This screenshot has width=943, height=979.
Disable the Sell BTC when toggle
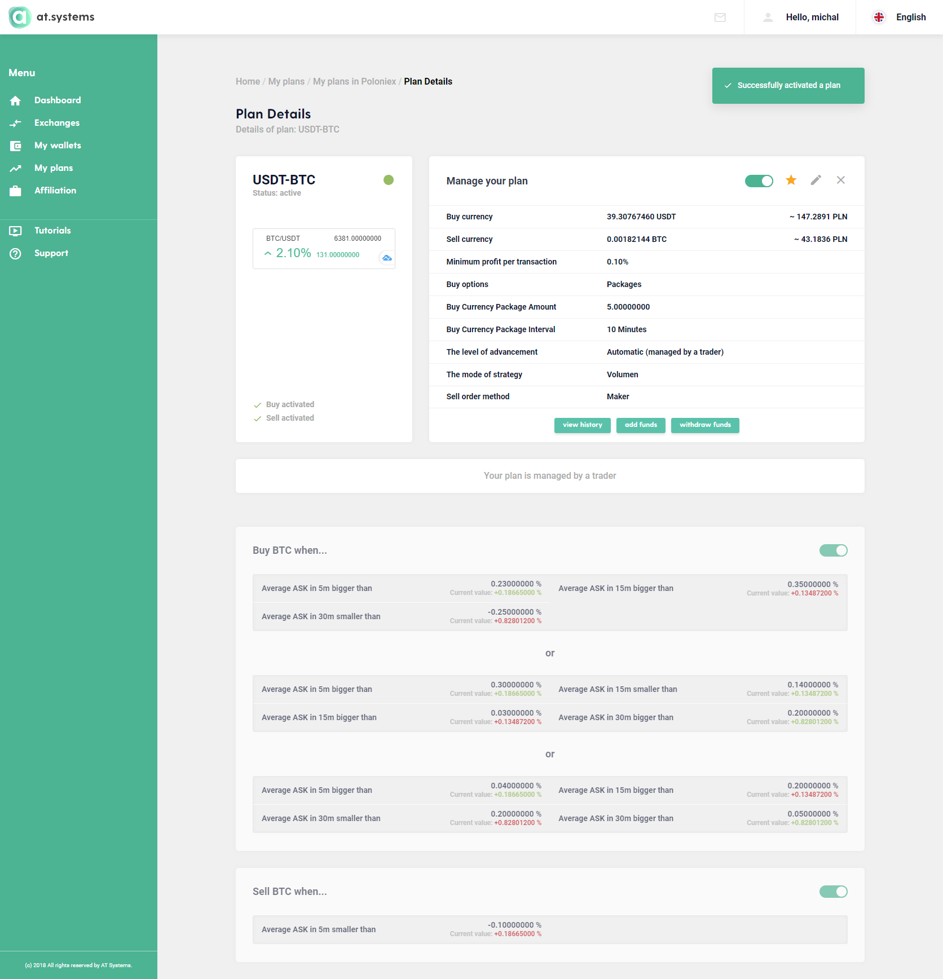[834, 892]
